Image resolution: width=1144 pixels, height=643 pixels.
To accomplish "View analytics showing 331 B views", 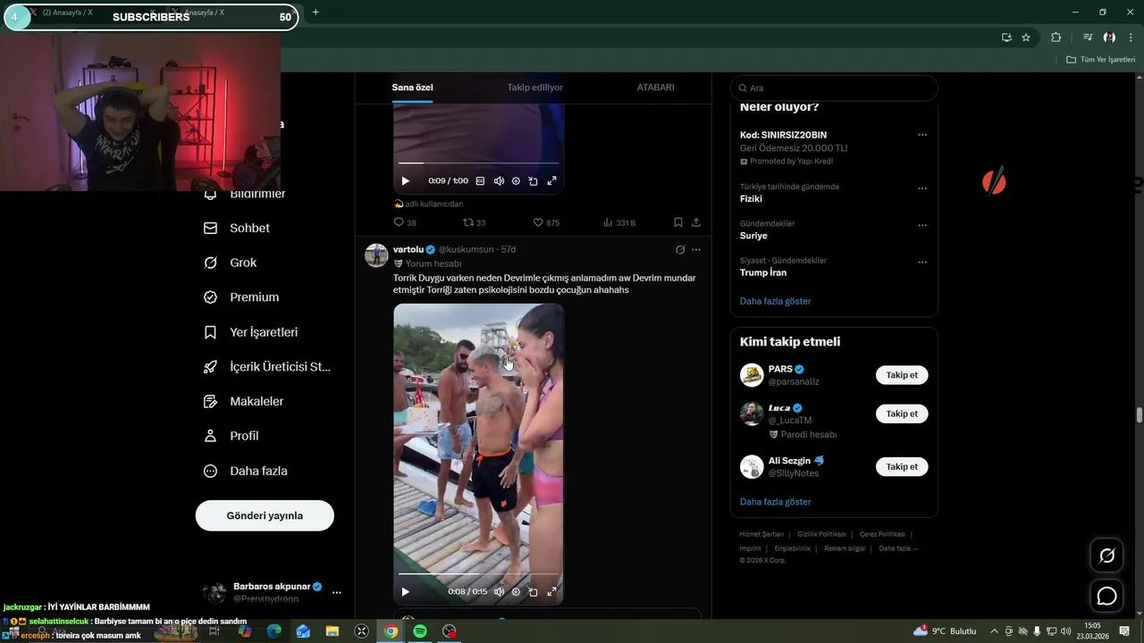I will (x=619, y=222).
